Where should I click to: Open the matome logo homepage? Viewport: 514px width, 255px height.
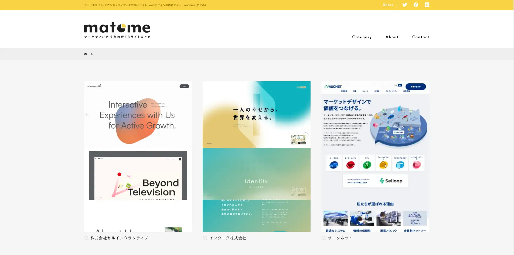(x=117, y=30)
